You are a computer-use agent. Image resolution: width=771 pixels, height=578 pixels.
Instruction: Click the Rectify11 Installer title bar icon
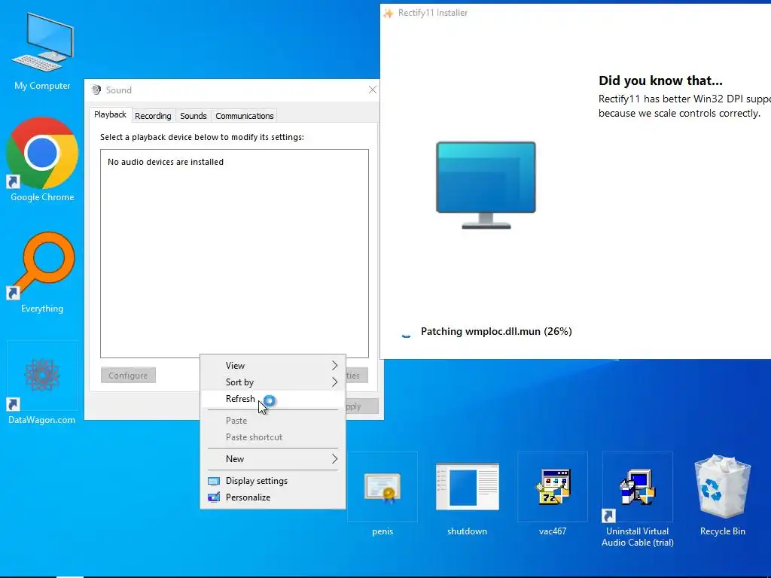[x=389, y=13]
